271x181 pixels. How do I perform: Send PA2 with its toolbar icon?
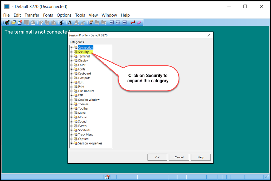(x=118, y=22)
